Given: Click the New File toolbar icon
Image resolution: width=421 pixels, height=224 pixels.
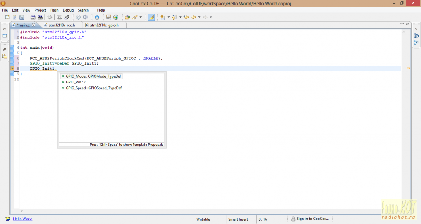Looking at the screenshot, I should click(x=7, y=17).
